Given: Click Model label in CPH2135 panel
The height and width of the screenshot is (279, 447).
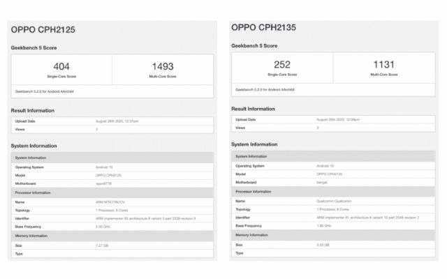Looking at the screenshot, I should 240,174.
